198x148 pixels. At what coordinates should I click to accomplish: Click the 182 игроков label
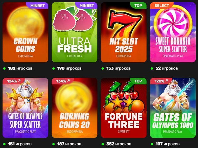click(20, 68)
